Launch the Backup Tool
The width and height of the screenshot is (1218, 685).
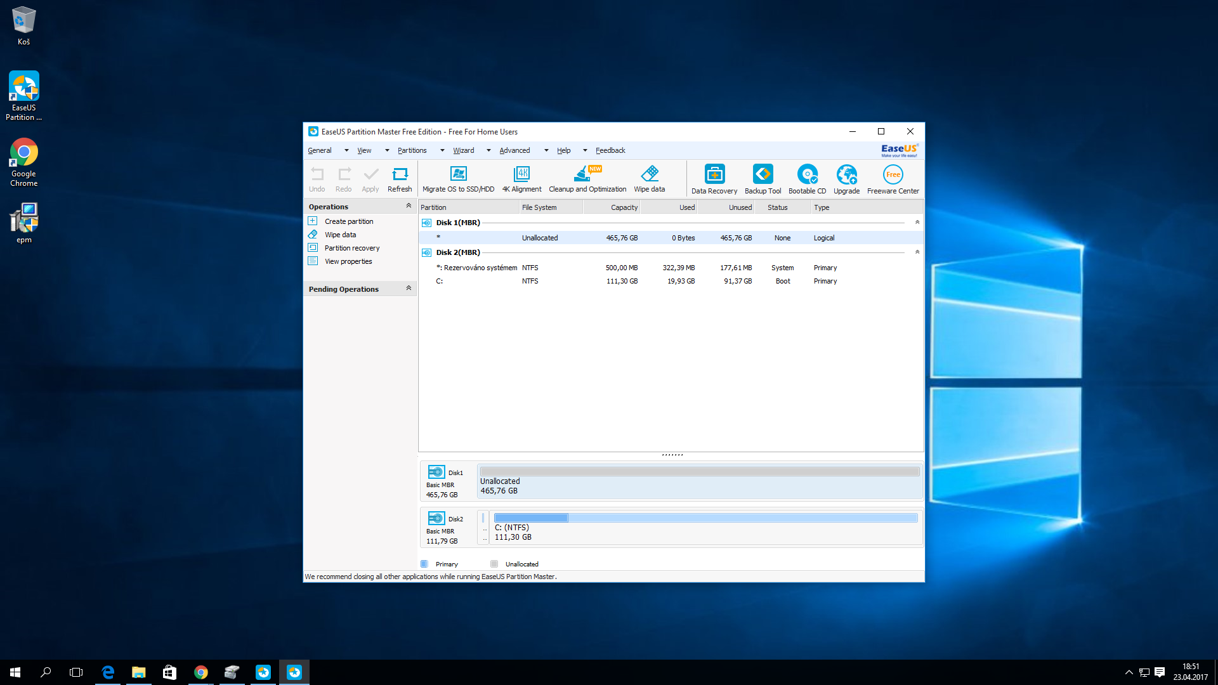763,179
